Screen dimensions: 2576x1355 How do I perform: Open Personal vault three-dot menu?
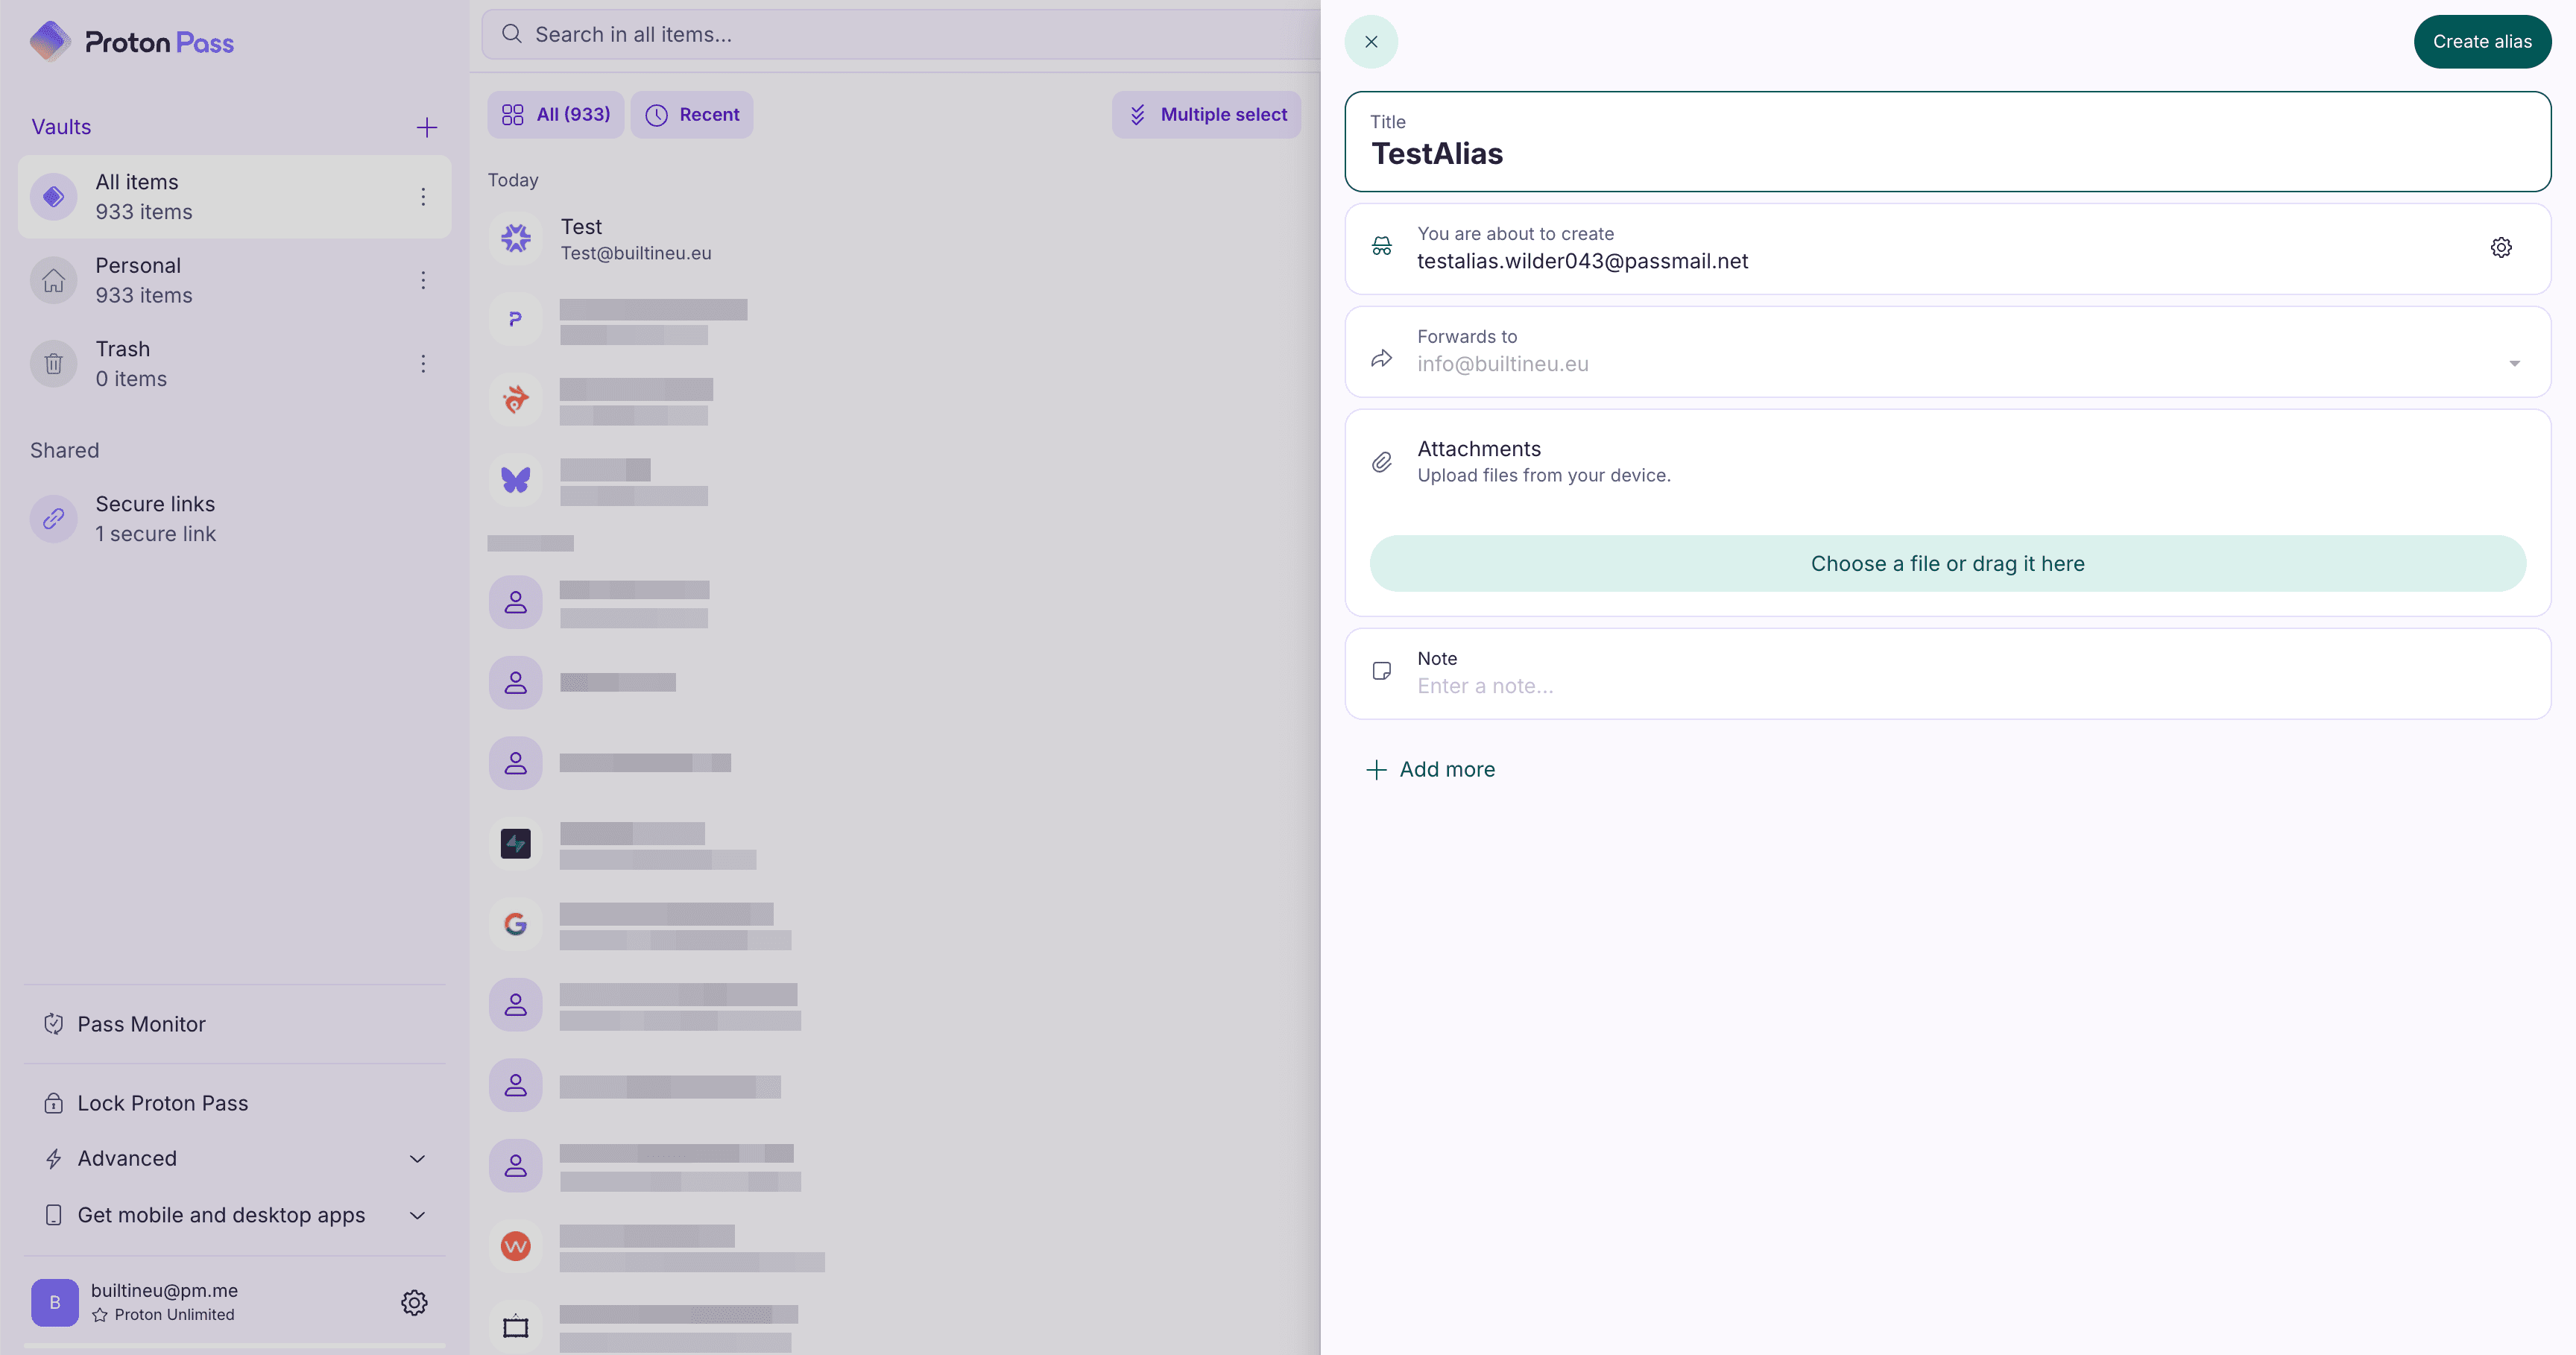(423, 280)
